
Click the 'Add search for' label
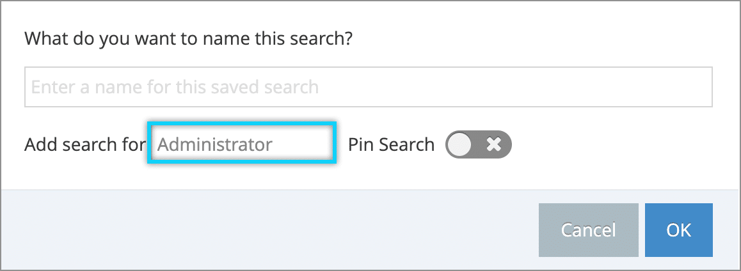(85, 144)
